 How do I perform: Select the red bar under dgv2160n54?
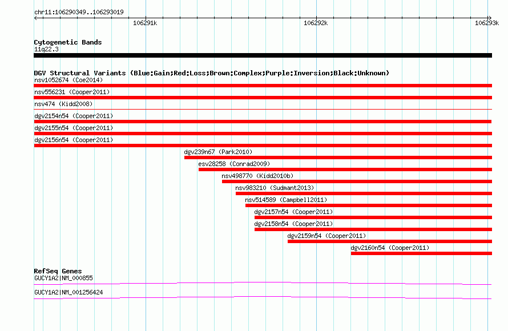421,253
